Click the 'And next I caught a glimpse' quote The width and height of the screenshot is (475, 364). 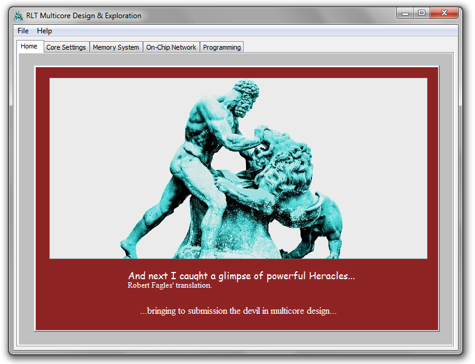241,276
